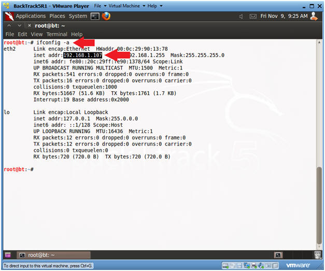This screenshot has height=271, width=325.
Task: Click the RX packets:541 text
Action: coord(54,74)
